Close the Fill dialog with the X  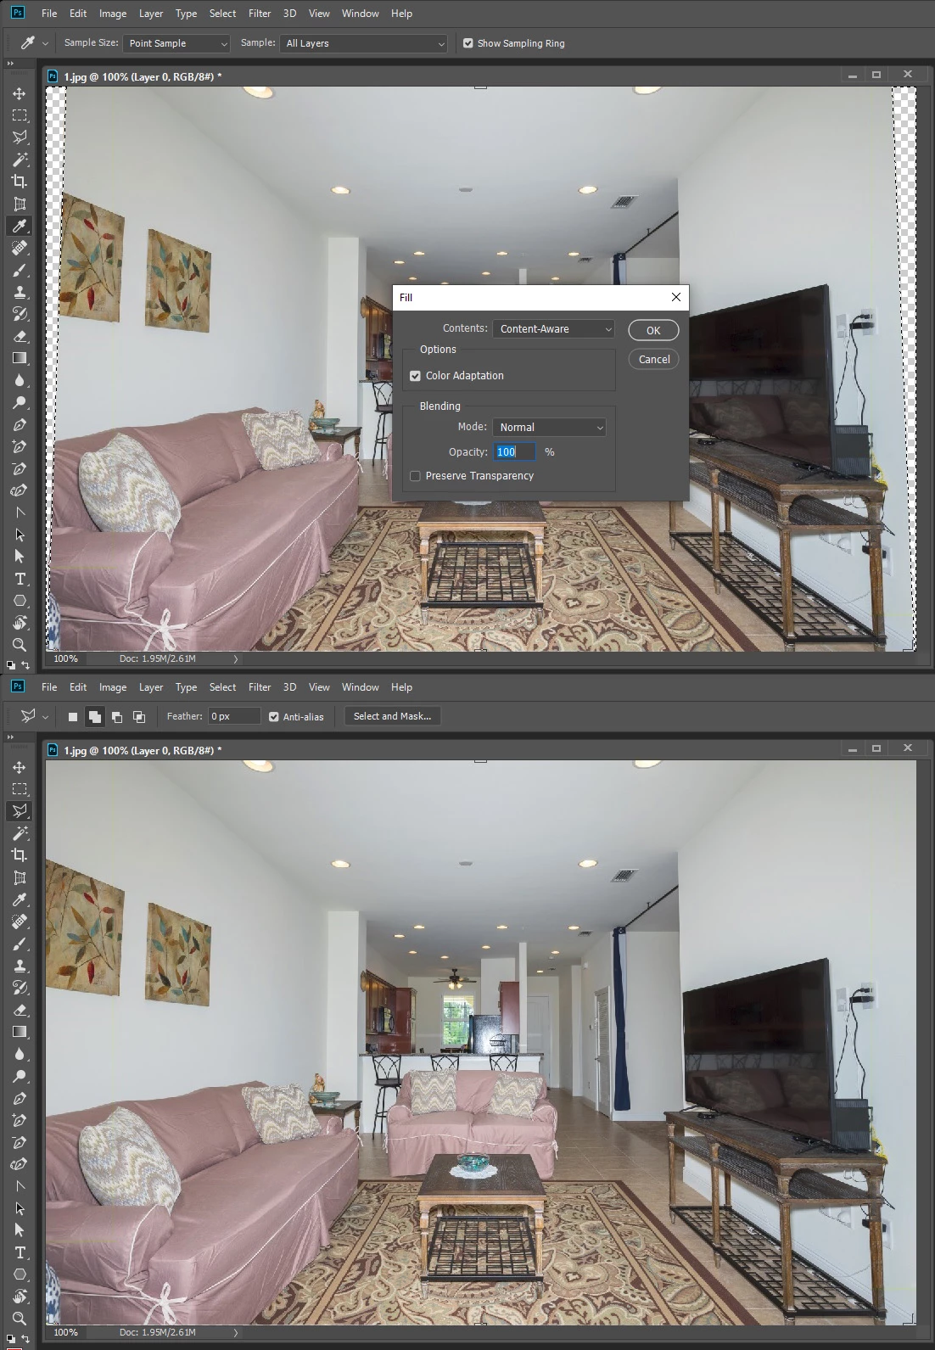pyautogui.click(x=675, y=297)
